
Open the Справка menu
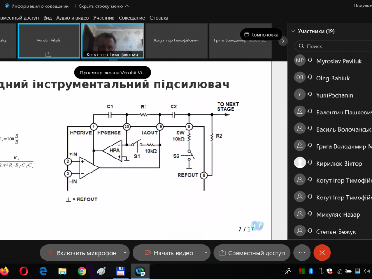[159, 18]
